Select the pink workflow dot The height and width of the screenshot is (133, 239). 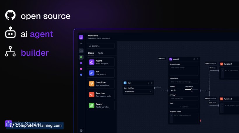[x=81, y=69]
